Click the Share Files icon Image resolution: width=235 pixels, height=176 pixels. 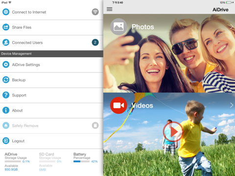(6, 27)
